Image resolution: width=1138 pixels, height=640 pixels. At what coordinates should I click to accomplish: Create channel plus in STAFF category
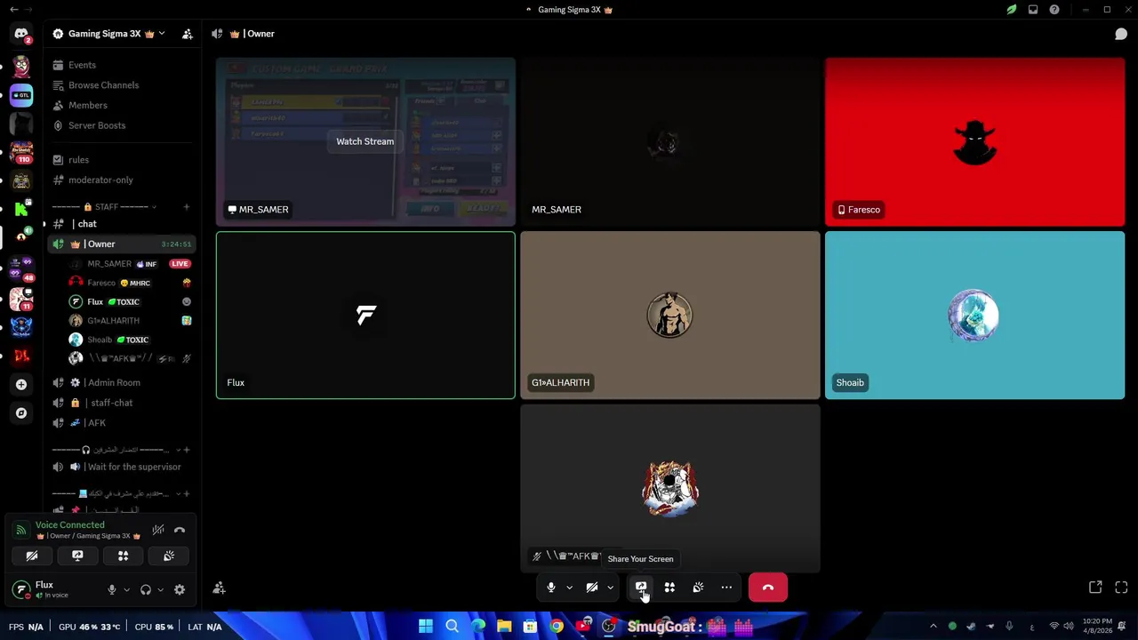tap(187, 207)
